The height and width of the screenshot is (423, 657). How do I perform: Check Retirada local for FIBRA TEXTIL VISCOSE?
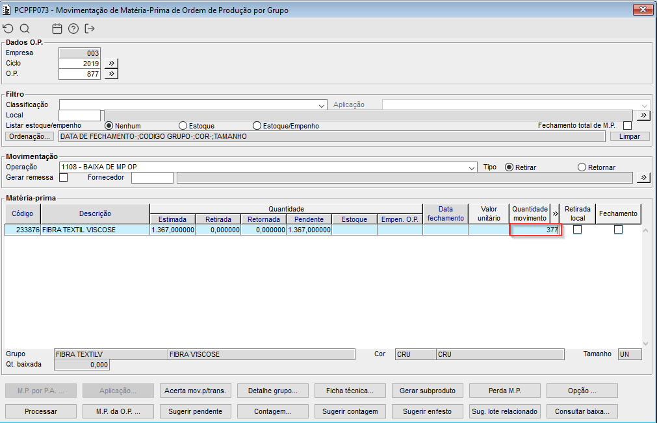(577, 229)
